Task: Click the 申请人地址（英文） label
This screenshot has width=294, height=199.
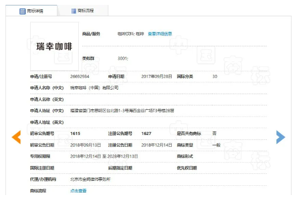Action: coord(47,122)
